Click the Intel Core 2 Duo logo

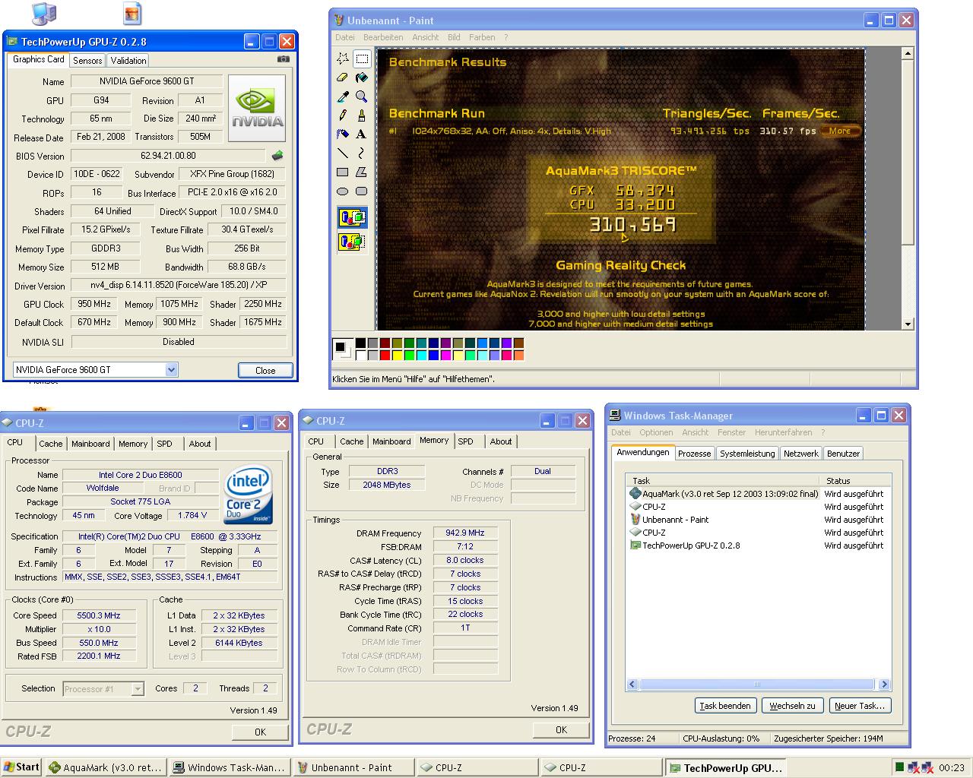248,495
